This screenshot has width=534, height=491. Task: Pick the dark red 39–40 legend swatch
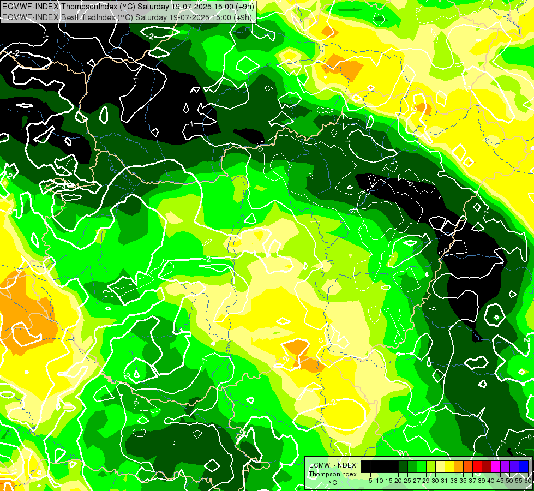click(x=487, y=466)
